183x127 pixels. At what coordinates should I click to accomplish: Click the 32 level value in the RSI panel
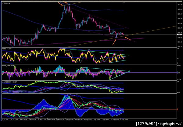pyautogui.click(x=178, y=59)
